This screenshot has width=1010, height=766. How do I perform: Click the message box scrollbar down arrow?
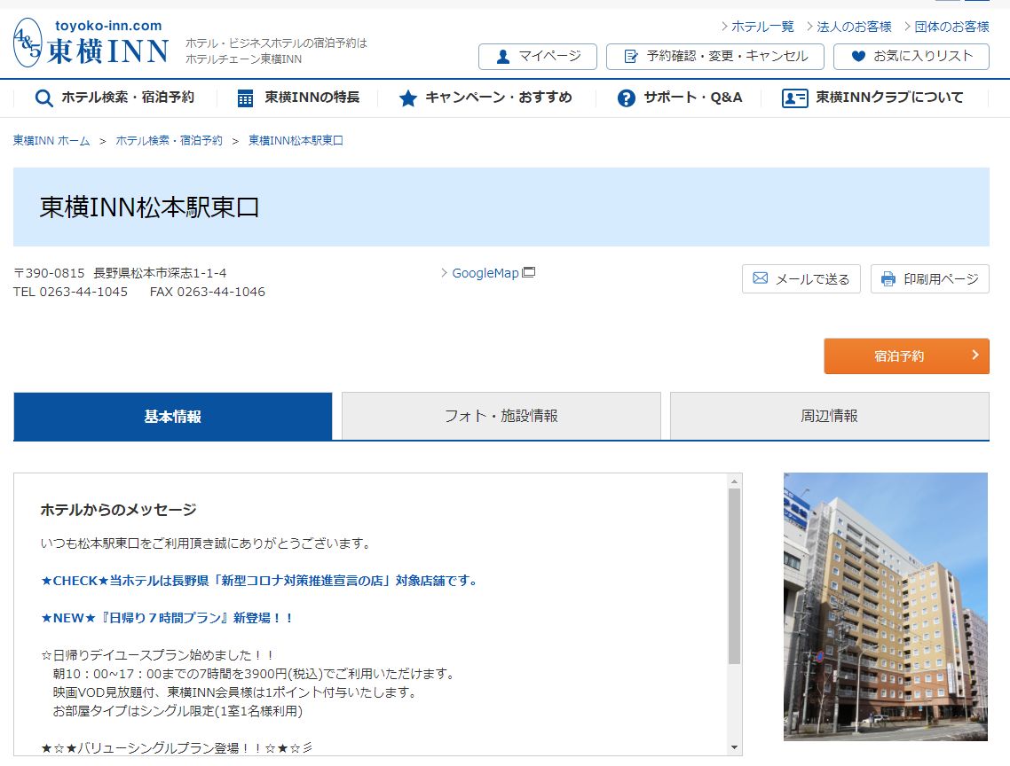734,747
